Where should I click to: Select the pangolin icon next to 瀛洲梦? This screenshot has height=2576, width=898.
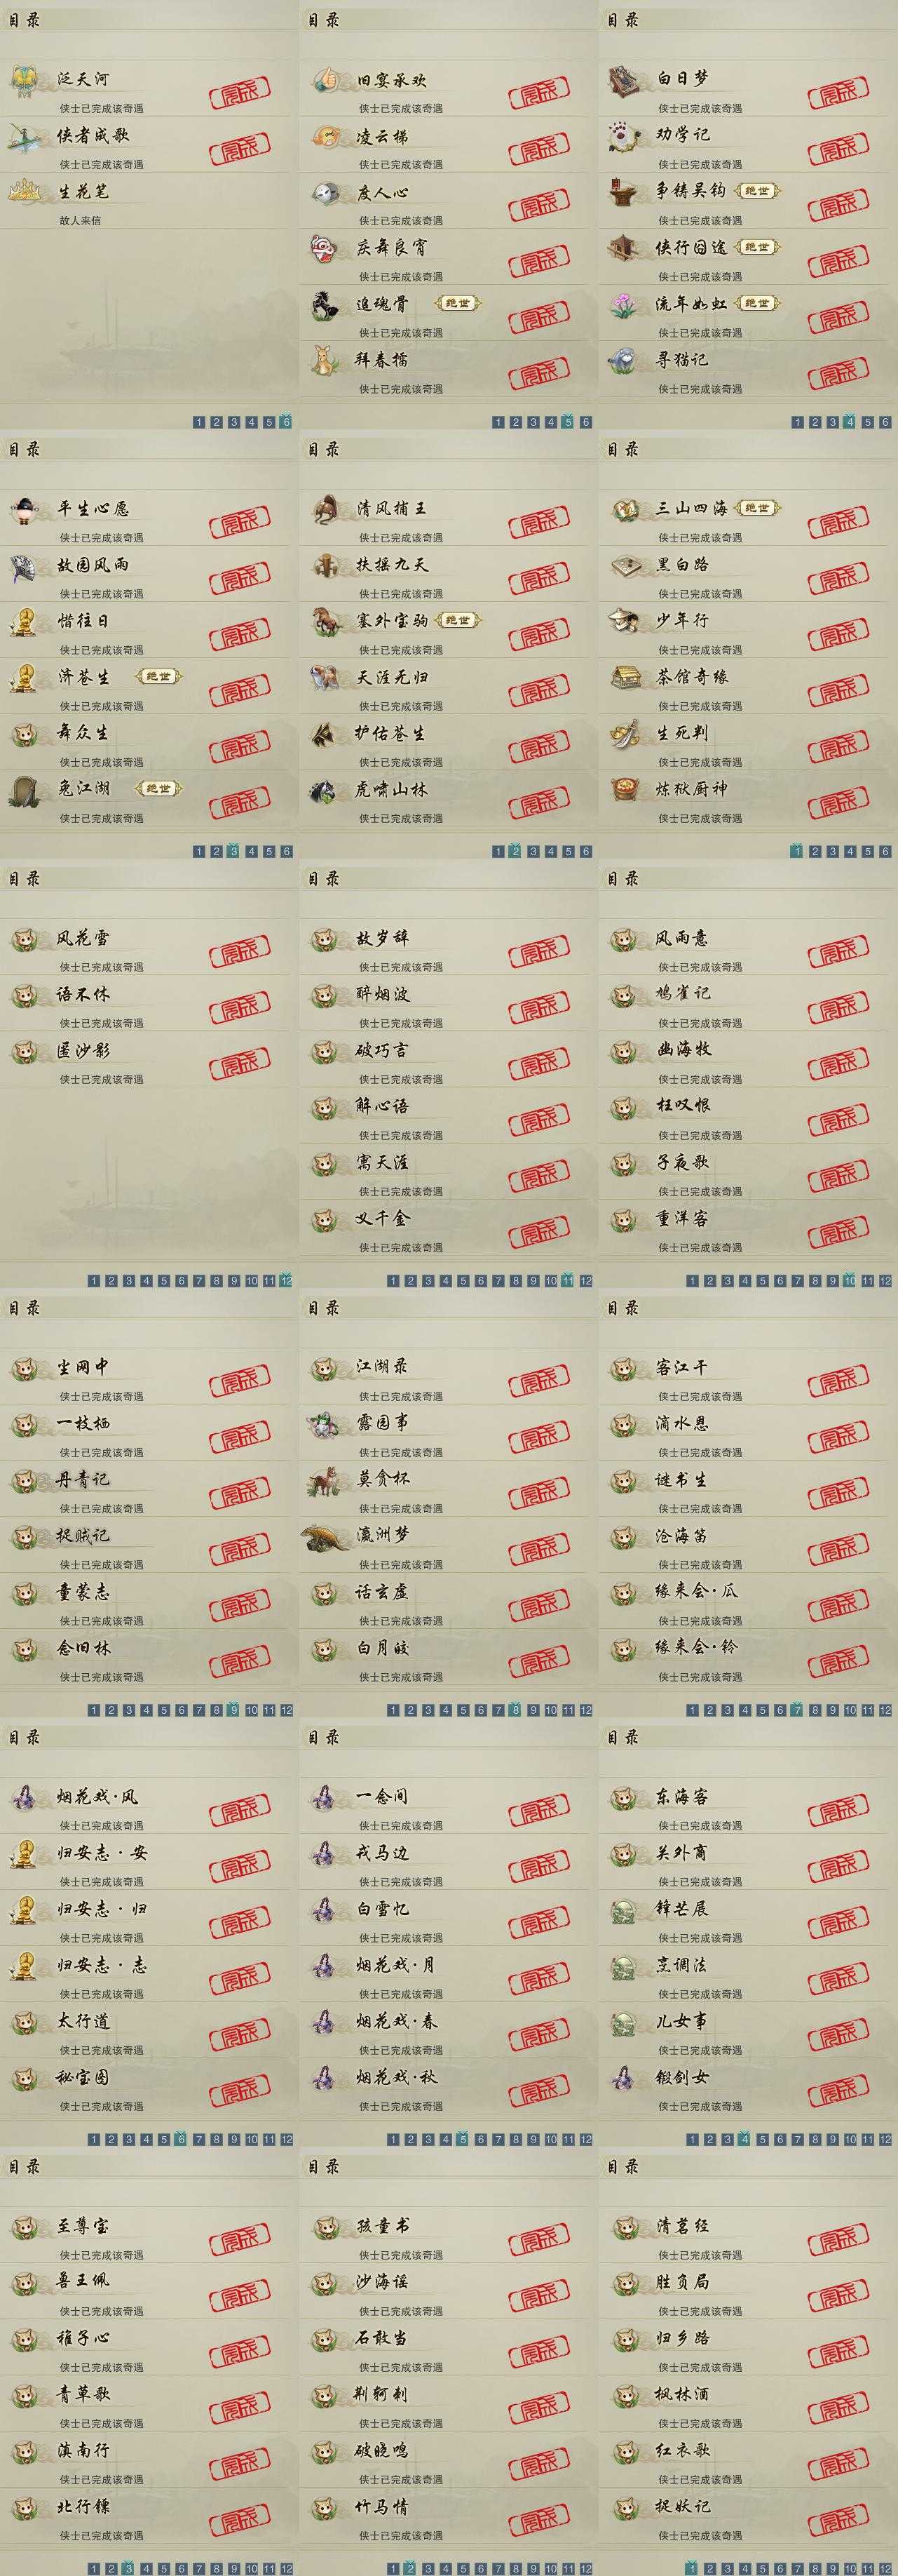(326, 1537)
